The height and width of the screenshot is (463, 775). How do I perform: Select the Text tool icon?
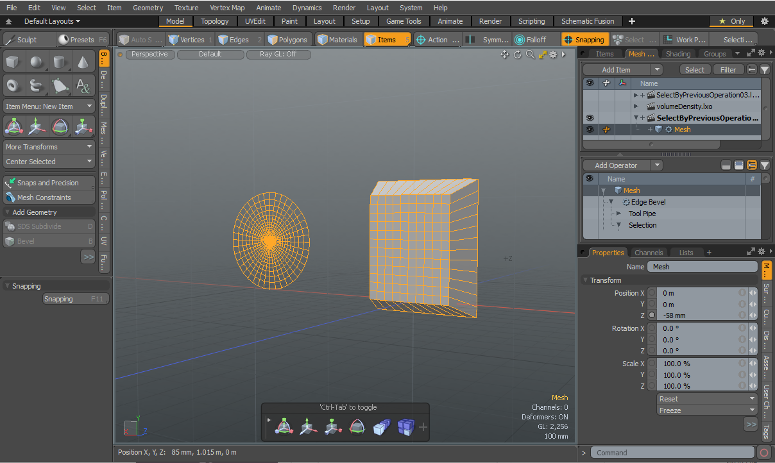pos(83,85)
